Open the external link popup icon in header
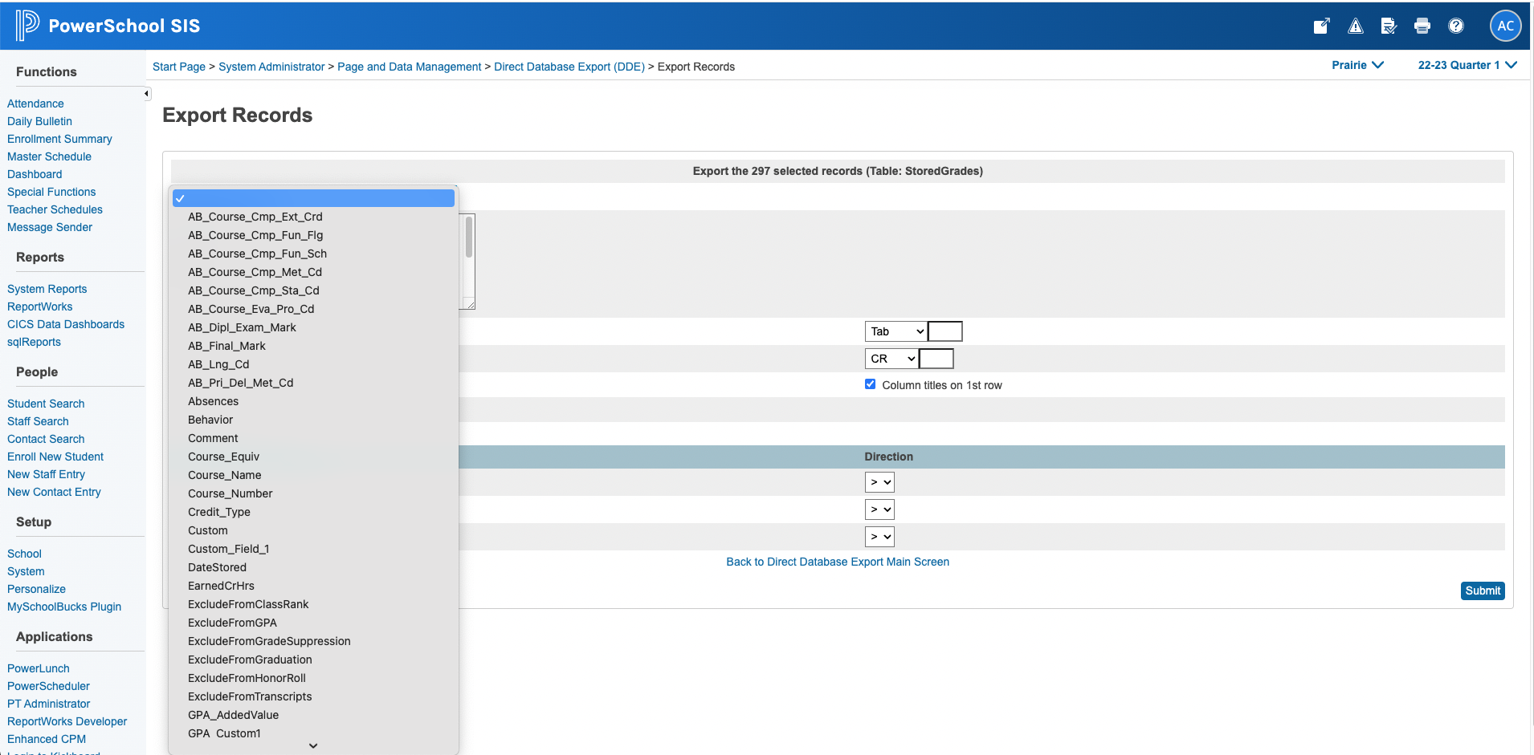The width and height of the screenshot is (1534, 755). pyautogui.click(x=1321, y=26)
